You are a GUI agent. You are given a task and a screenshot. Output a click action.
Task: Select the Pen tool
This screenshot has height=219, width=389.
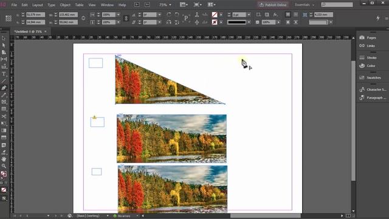pos(4,88)
